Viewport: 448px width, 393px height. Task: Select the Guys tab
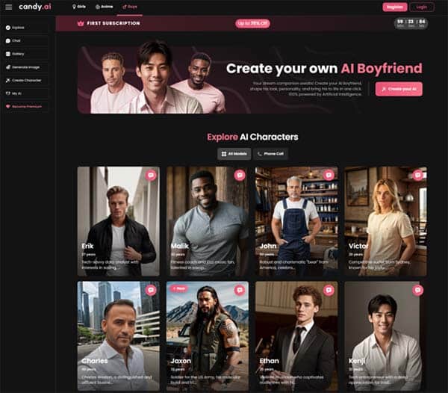[130, 7]
